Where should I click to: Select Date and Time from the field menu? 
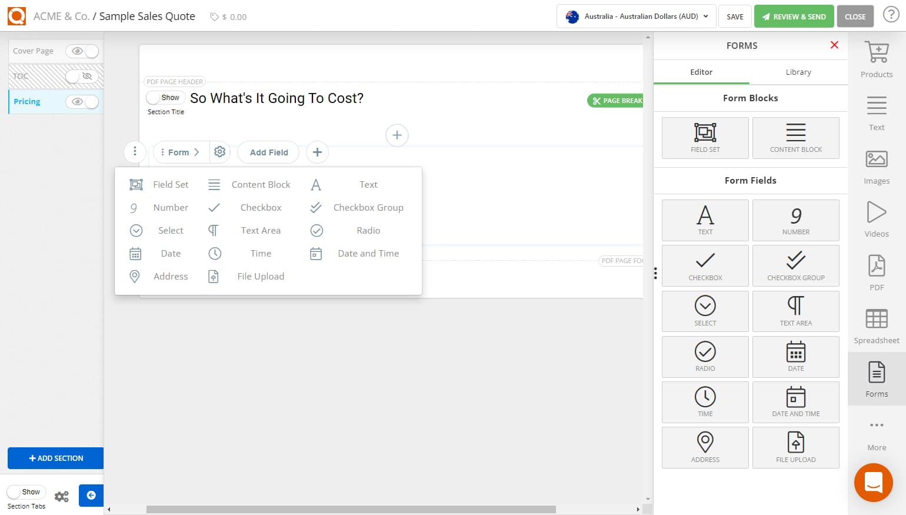(x=368, y=253)
